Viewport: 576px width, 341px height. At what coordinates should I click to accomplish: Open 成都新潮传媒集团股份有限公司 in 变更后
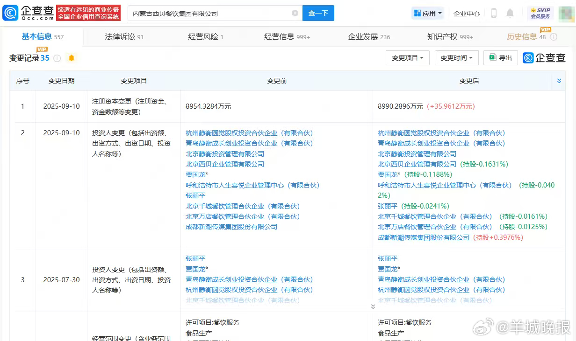click(x=424, y=237)
